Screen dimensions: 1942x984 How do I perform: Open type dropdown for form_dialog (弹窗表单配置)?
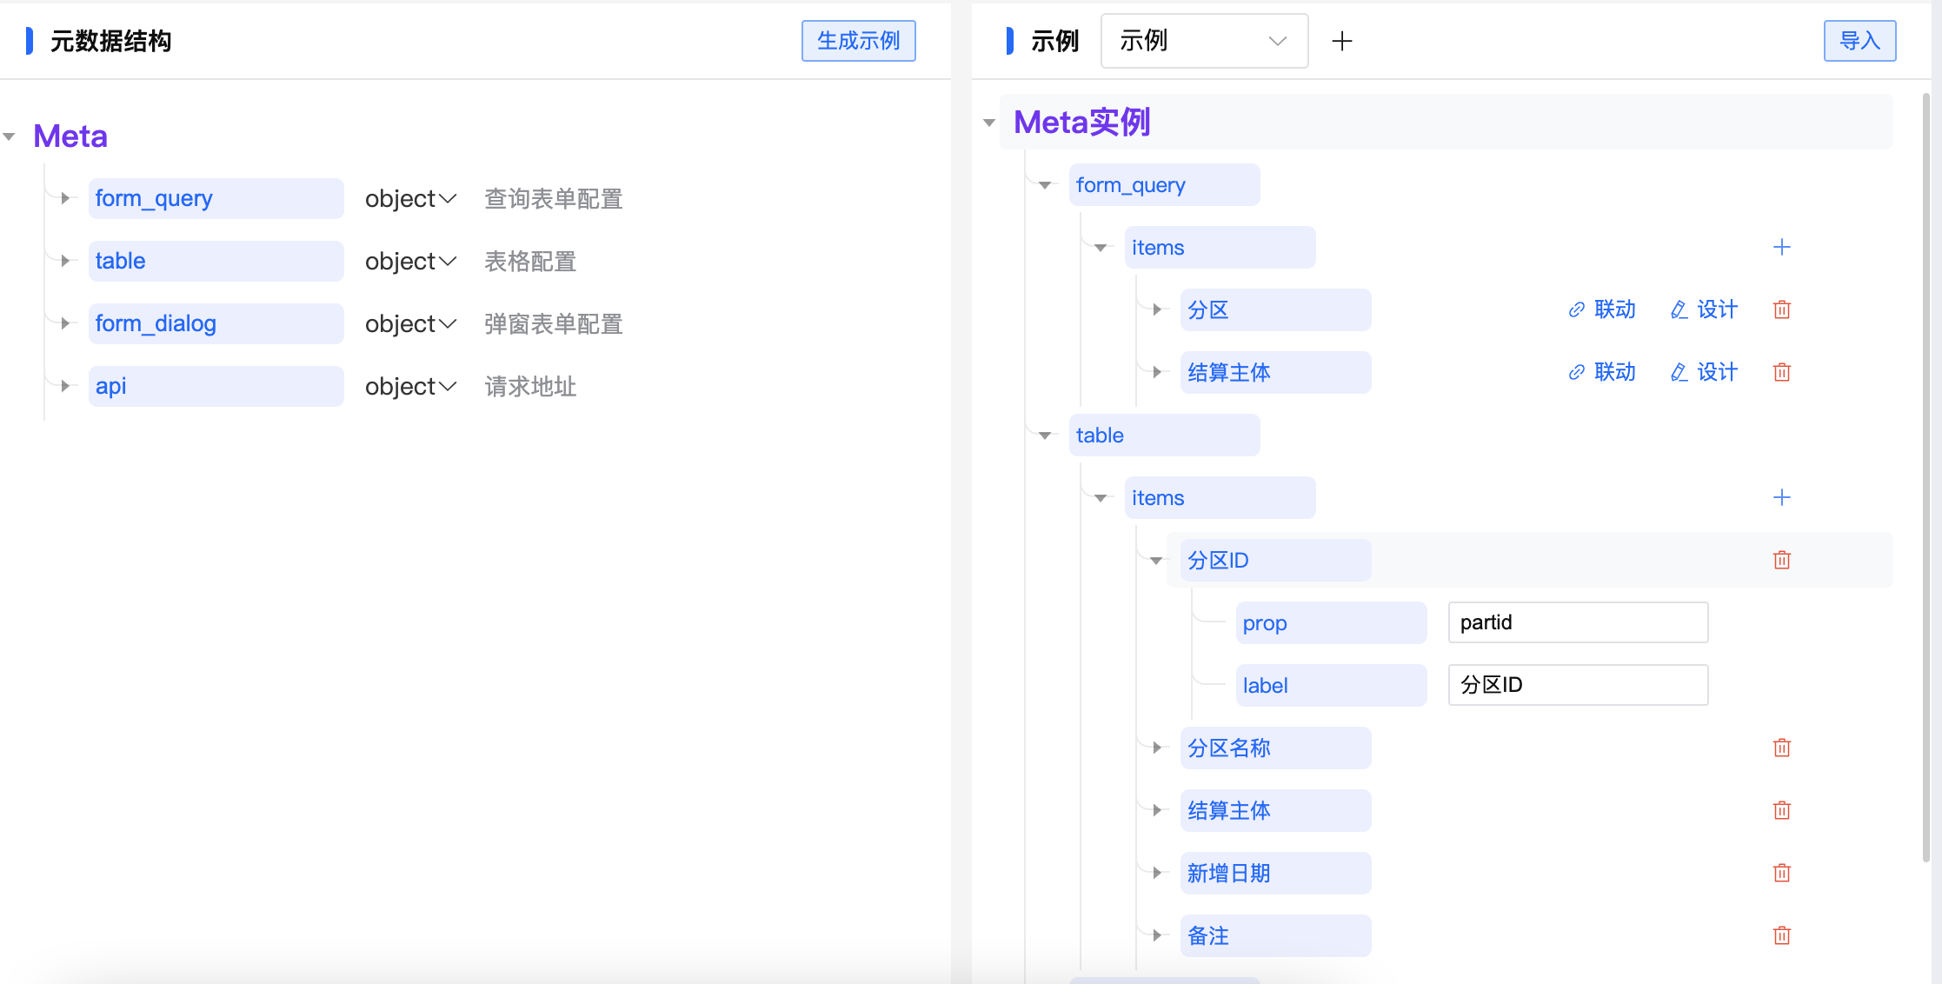[410, 324]
